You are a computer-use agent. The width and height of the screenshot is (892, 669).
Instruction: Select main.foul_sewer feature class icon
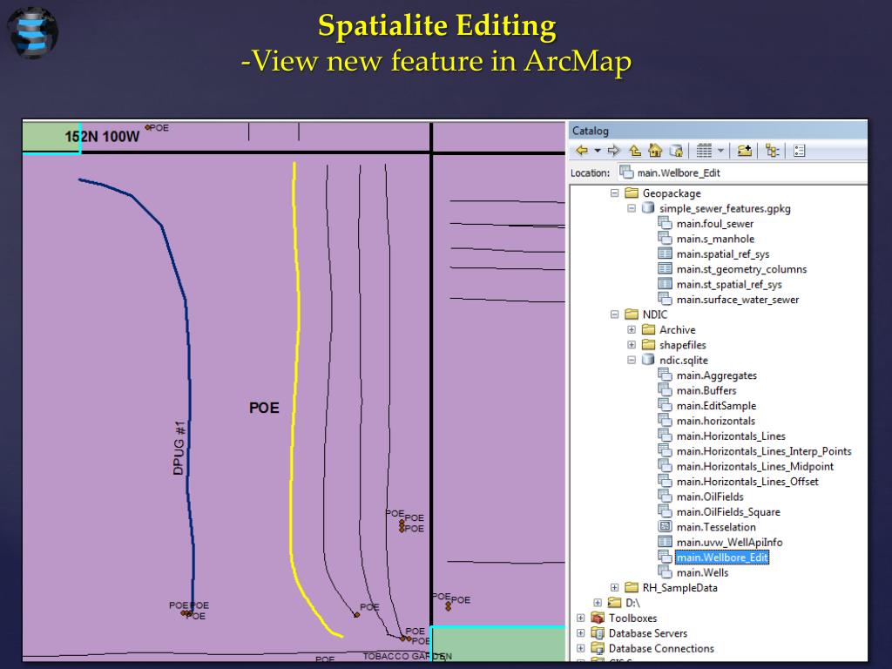click(x=665, y=223)
